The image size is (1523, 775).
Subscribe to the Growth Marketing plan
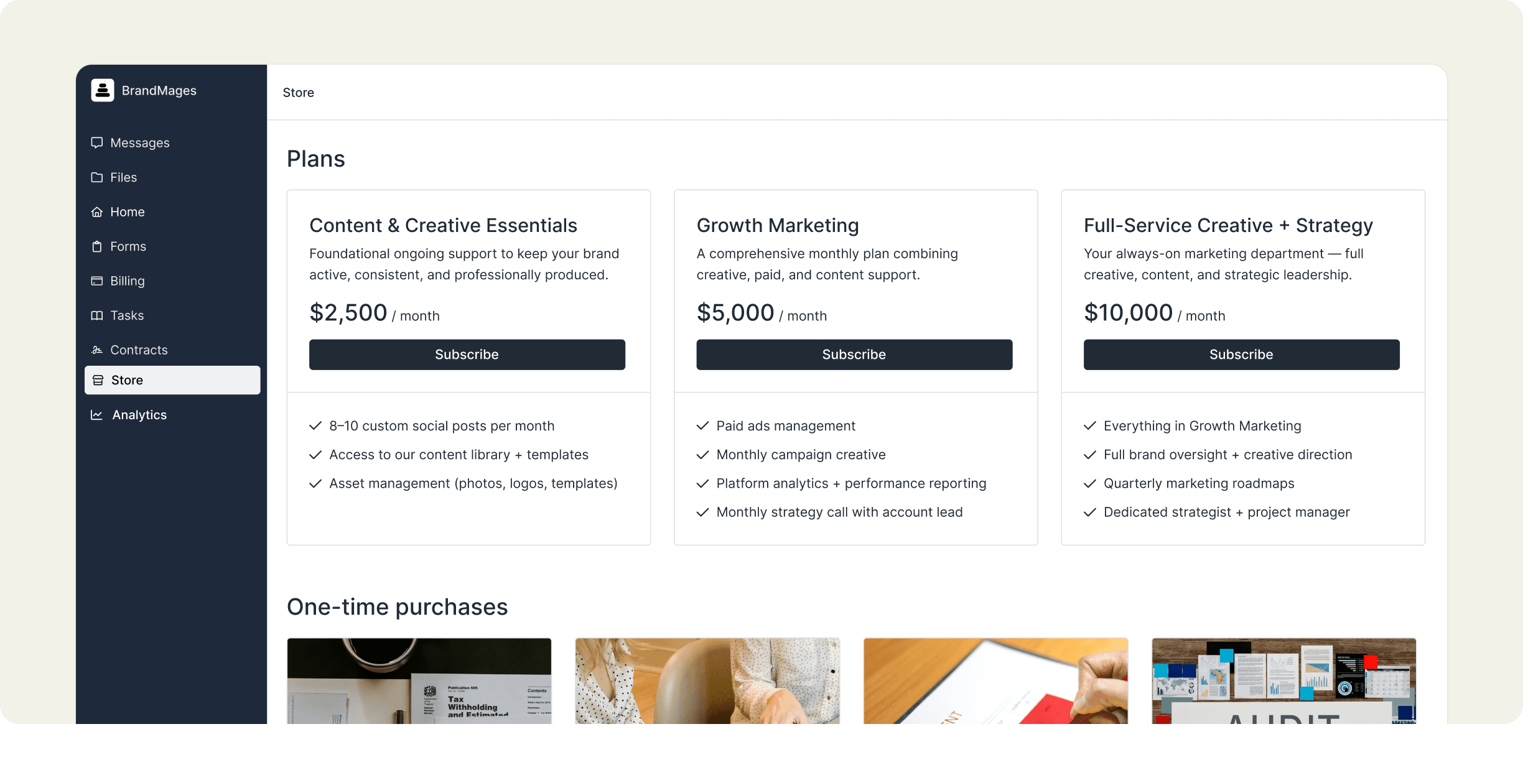pos(854,355)
